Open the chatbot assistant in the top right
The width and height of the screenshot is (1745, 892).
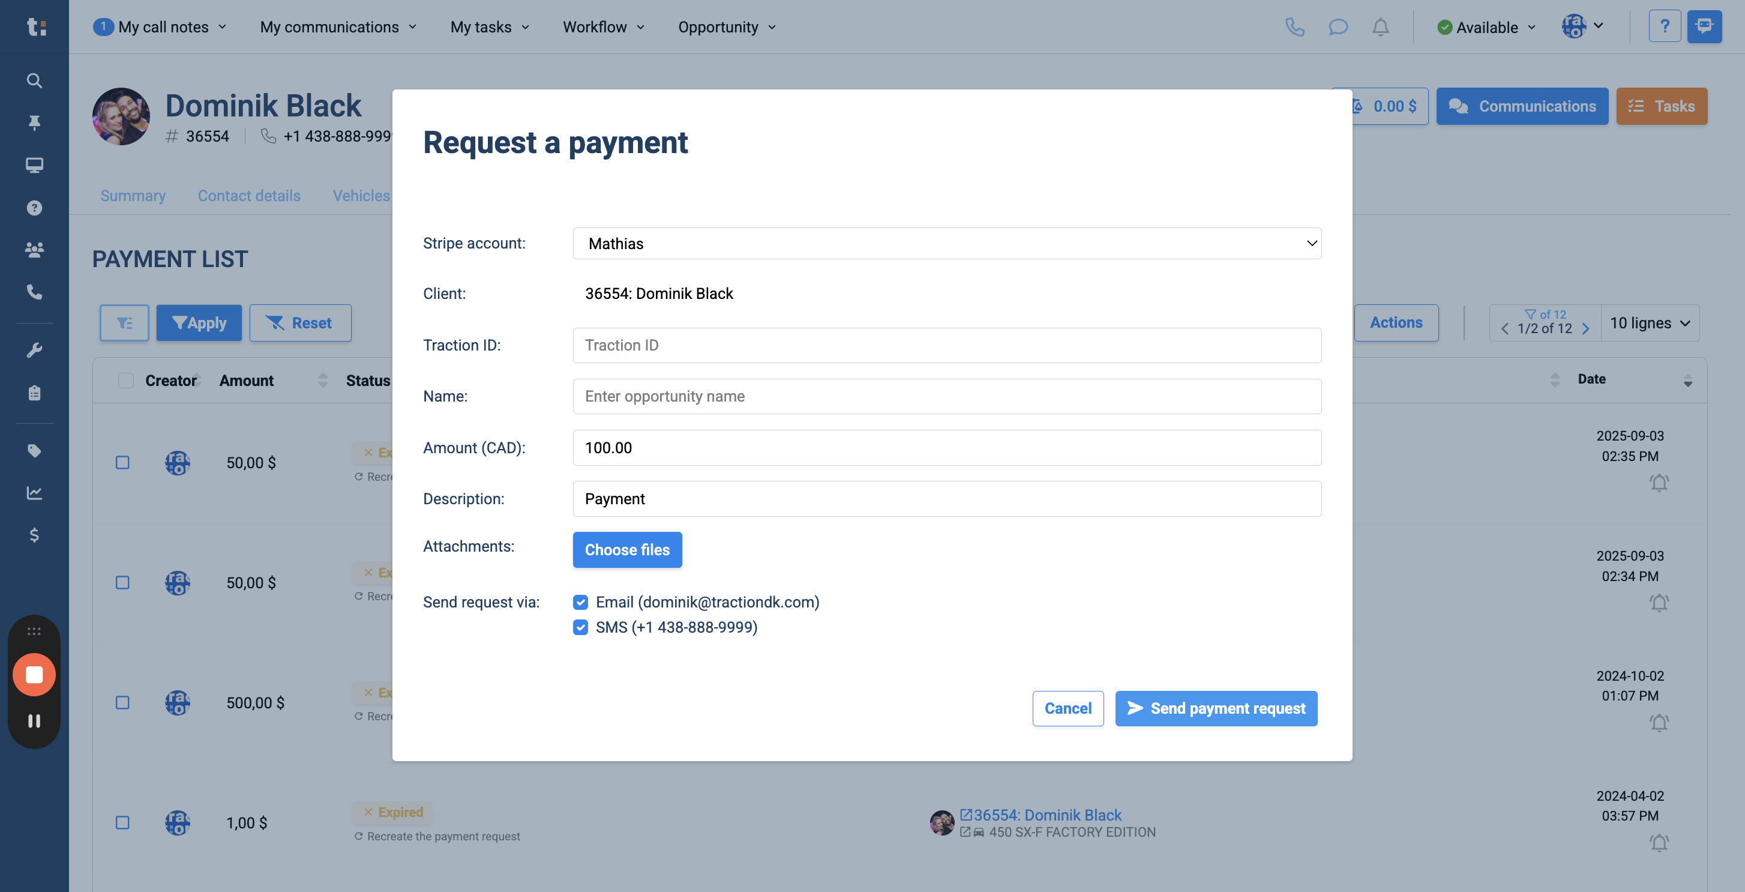tap(1705, 26)
